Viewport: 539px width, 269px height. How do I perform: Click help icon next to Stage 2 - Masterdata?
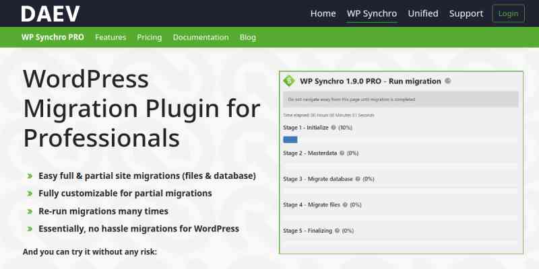pyautogui.click(x=342, y=153)
